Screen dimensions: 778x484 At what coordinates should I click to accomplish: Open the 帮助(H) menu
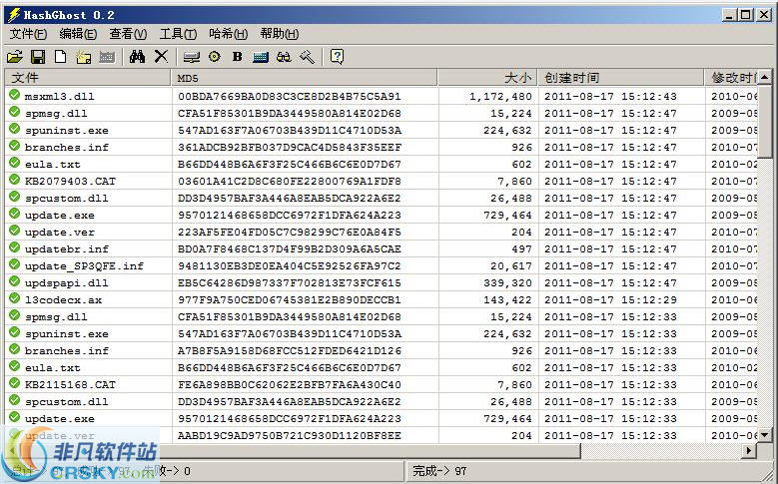point(279,34)
